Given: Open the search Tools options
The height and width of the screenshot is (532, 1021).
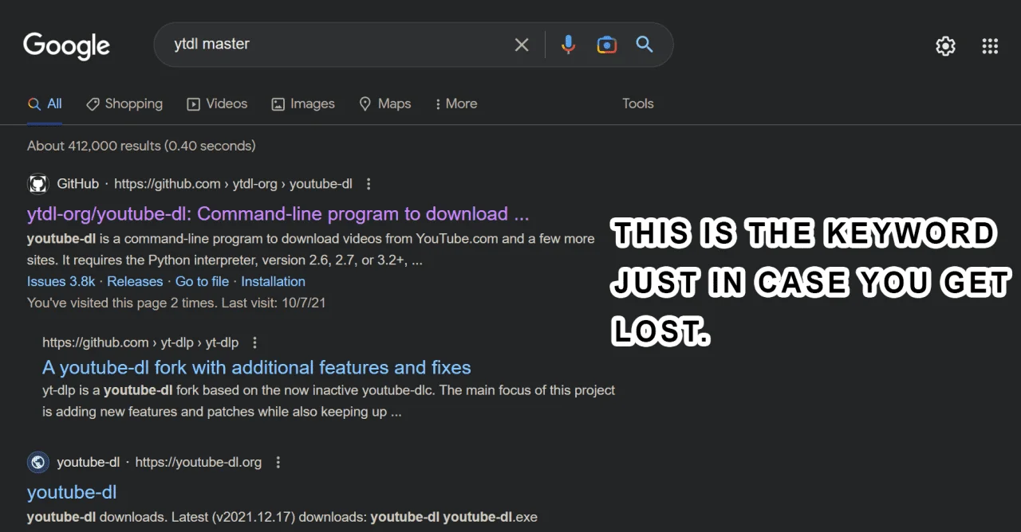Looking at the screenshot, I should point(637,104).
